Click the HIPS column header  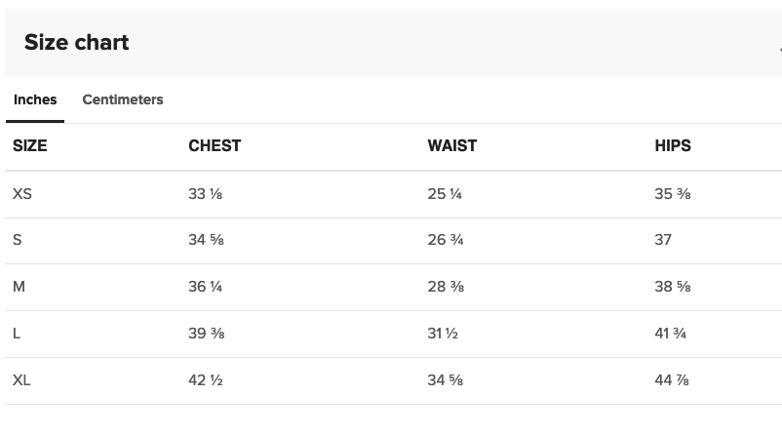click(x=673, y=145)
